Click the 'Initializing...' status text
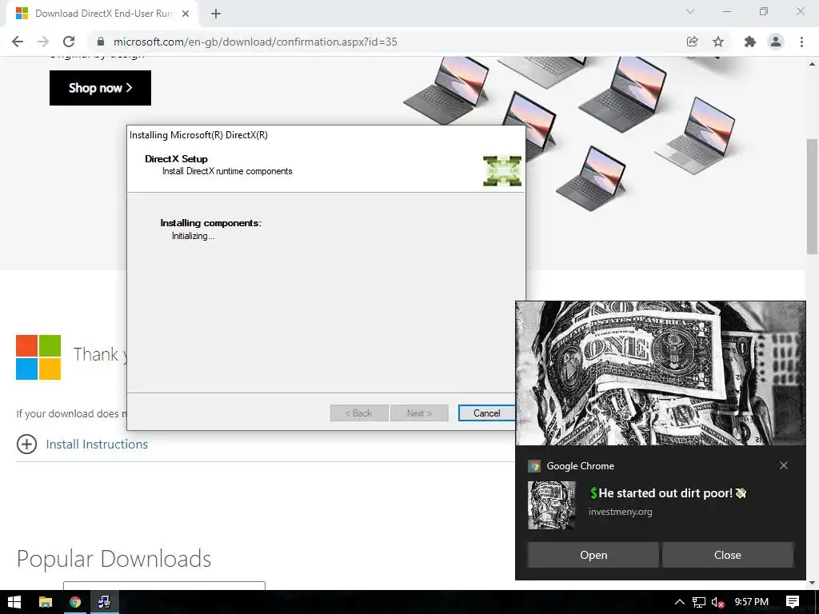This screenshot has width=819, height=614. 194,236
